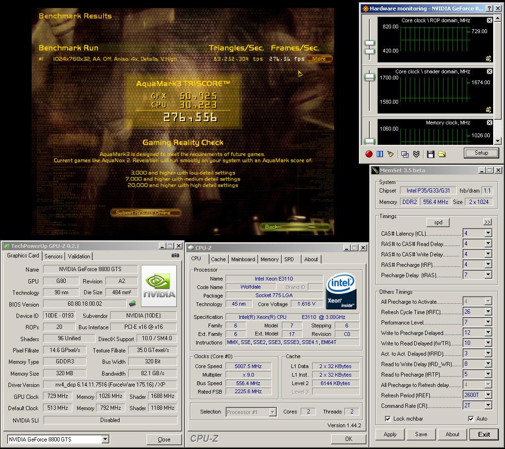Open the CAS# Latency (tCL) dropdown
The height and width of the screenshot is (449, 505).
[488, 233]
